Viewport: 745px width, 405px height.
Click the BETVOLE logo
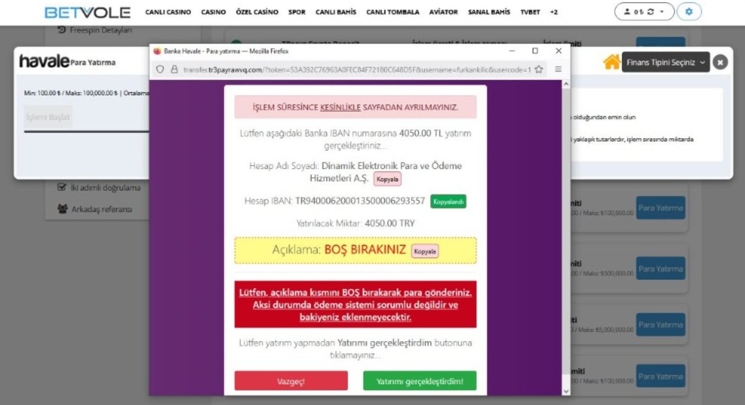(x=87, y=12)
